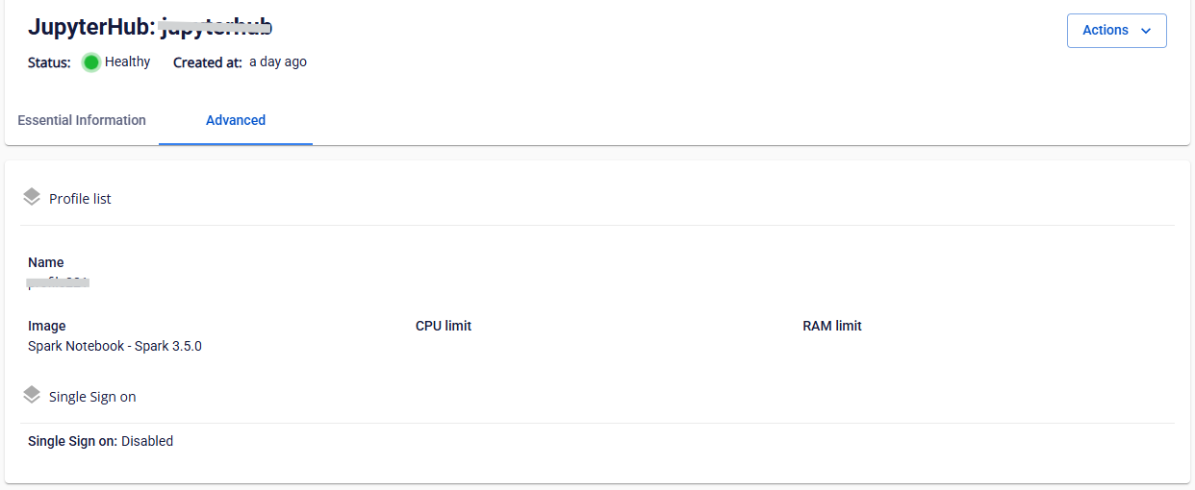
Task: Click the Single Sign on section heading
Action: tap(92, 396)
